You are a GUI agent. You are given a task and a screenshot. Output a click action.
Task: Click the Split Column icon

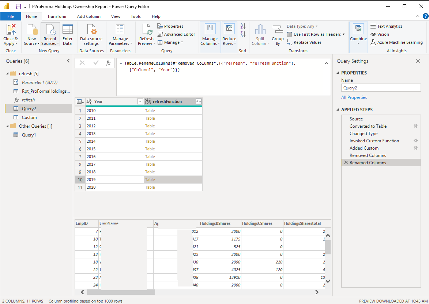coord(260,30)
